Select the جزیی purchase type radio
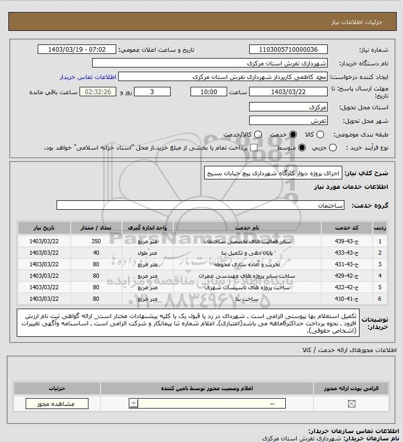403x442 pixels. [x=333, y=148]
